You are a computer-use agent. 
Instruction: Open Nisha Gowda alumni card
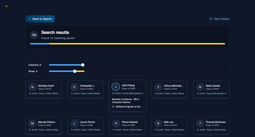tap(211, 89)
